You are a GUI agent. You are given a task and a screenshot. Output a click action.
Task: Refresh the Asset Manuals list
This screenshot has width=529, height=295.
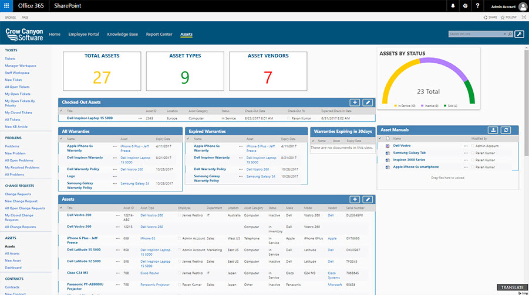tap(506, 130)
